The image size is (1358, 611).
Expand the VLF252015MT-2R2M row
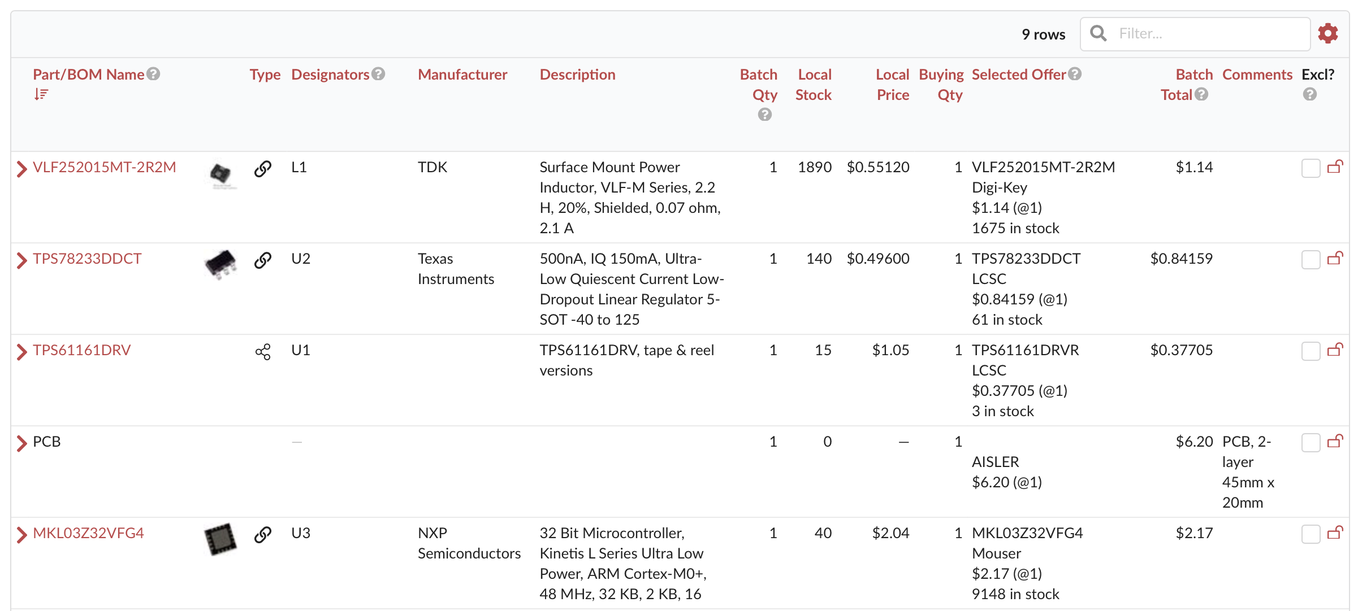pos(21,169)
